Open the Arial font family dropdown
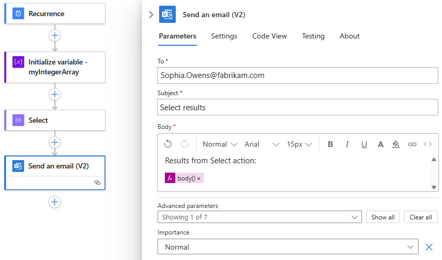The image size is (442, 260). pos(262,144)
